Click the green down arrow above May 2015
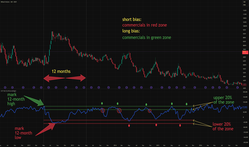Screen dimensions: 249x147 click(172, 104)
